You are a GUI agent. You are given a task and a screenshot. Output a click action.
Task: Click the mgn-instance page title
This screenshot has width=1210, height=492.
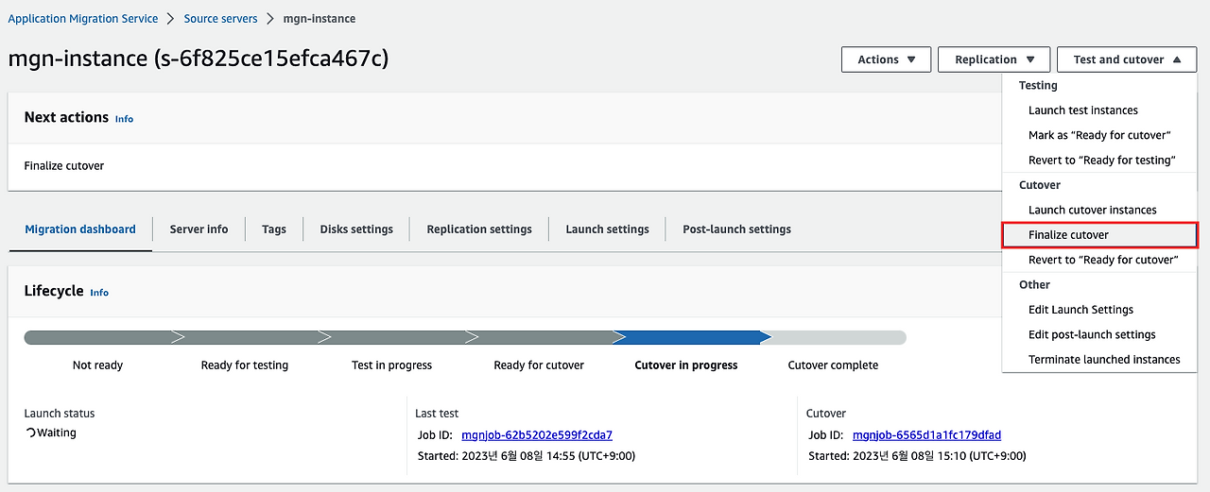point(199,59)
